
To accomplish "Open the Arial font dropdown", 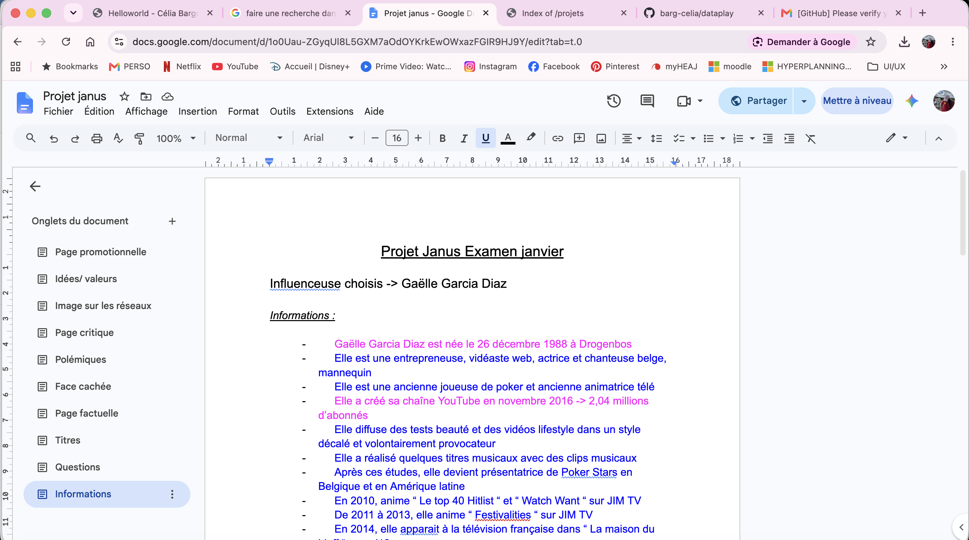I will click(328, 138).
